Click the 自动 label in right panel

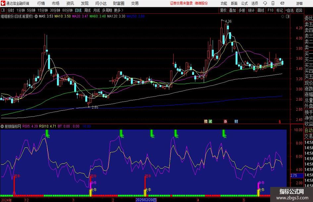point(309,130)
